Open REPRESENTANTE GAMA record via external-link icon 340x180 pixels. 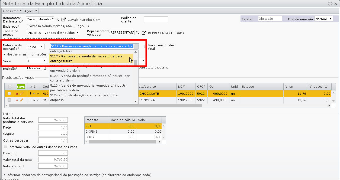coord(144,33)
